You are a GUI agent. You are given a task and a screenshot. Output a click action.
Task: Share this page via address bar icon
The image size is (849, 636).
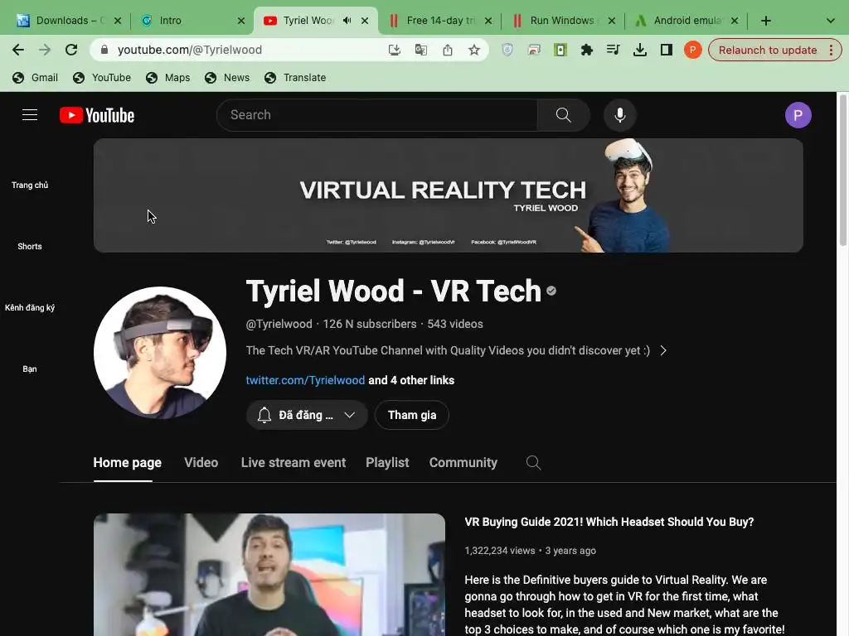[447, 50]
